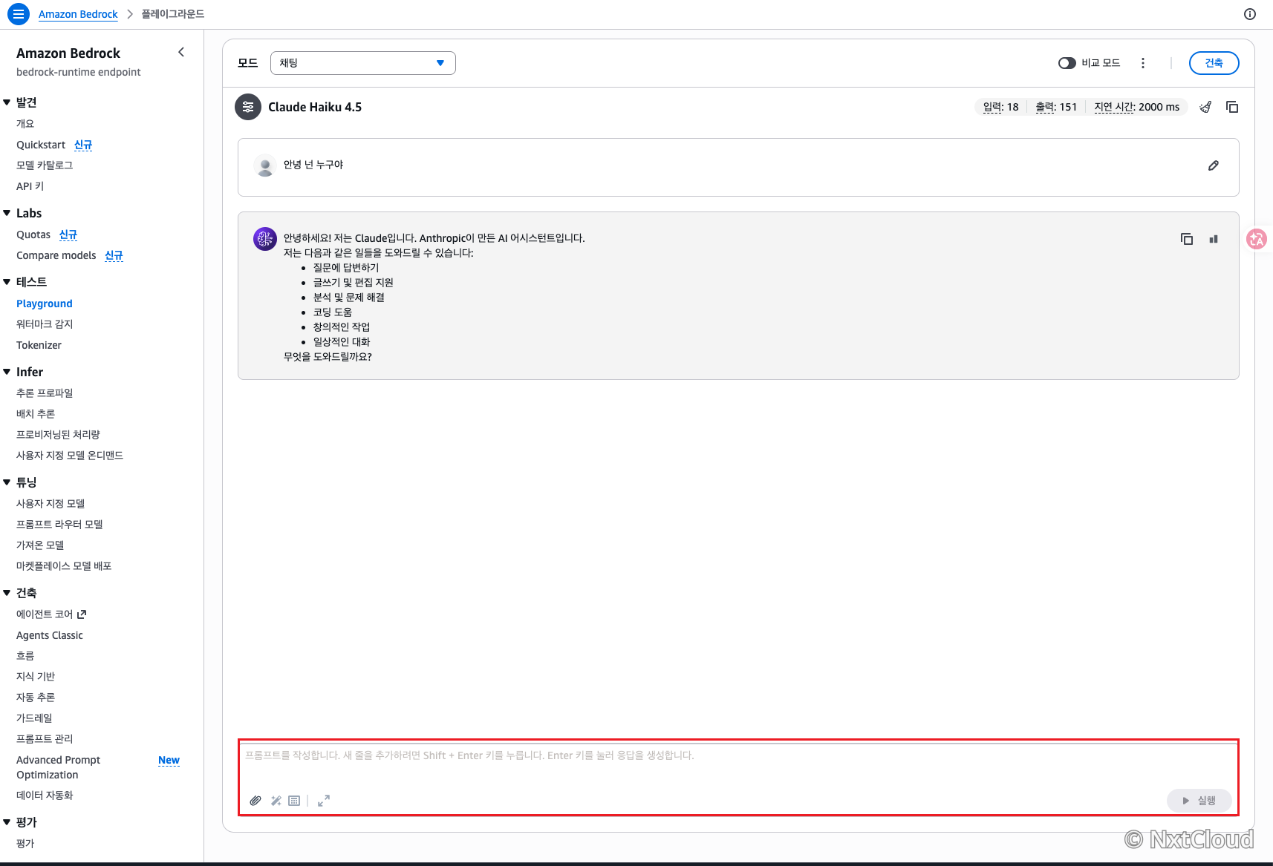
Task: Open model configuration icon beside Claude Haiku 4.5
Action: point(248,107)
